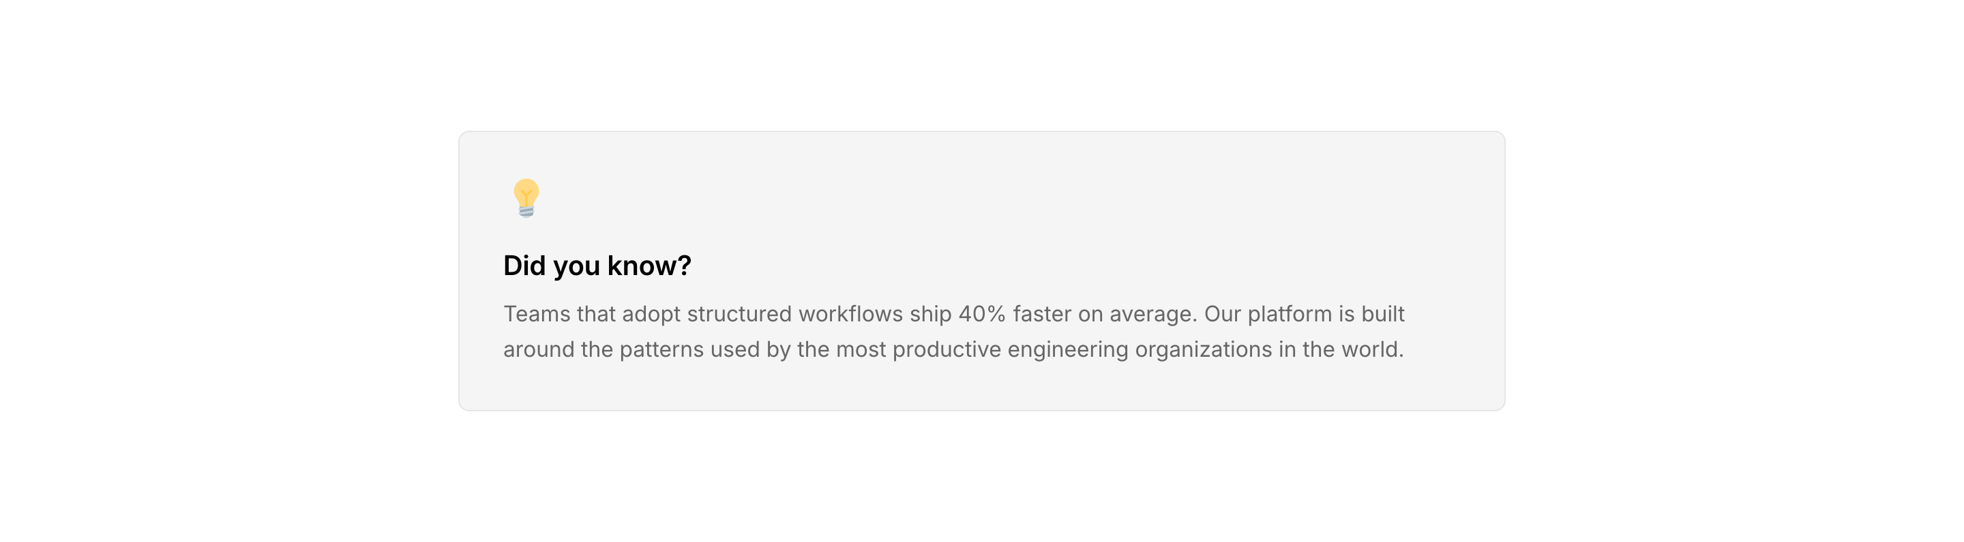The image size is (1964, 542).
Task: Click the word "engineering" in the paragraph
Action: [1067, 349]
